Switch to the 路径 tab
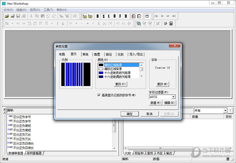 pos(109,54)
